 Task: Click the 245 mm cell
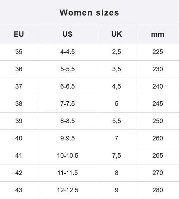point(157,104)
